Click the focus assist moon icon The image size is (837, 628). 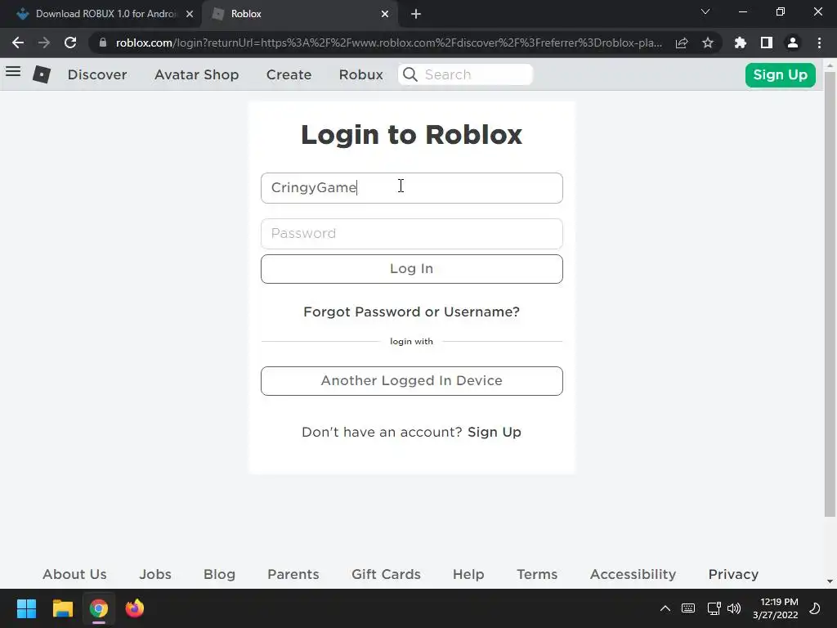[815, 608]
